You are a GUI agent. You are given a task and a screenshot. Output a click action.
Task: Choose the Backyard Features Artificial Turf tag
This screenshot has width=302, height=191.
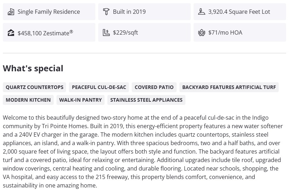[229, 87]
